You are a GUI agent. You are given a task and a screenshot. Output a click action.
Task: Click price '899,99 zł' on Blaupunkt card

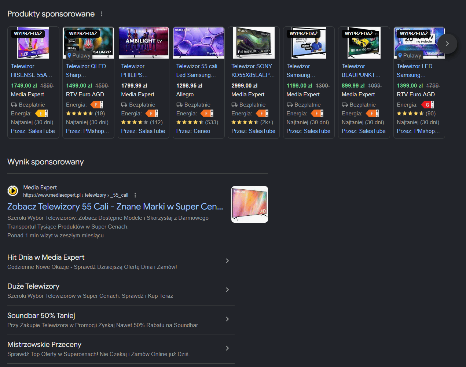pos(353,86)
